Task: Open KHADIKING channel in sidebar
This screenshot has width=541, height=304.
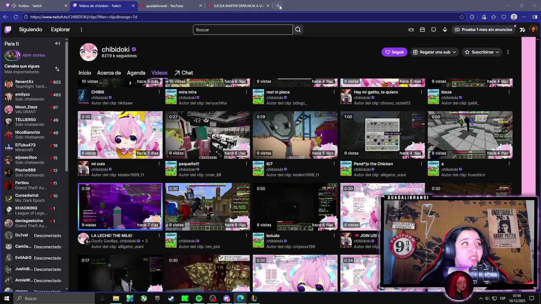Action: (x=33, y=210)
